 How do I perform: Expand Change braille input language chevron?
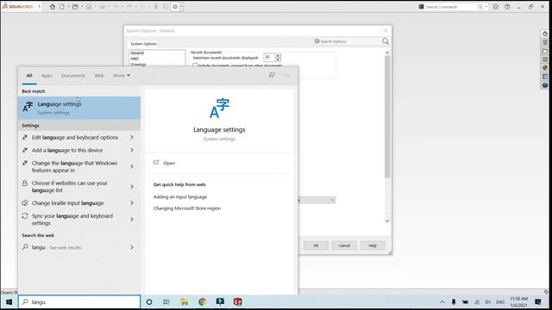pyautogui.click(x=132, y=203)
